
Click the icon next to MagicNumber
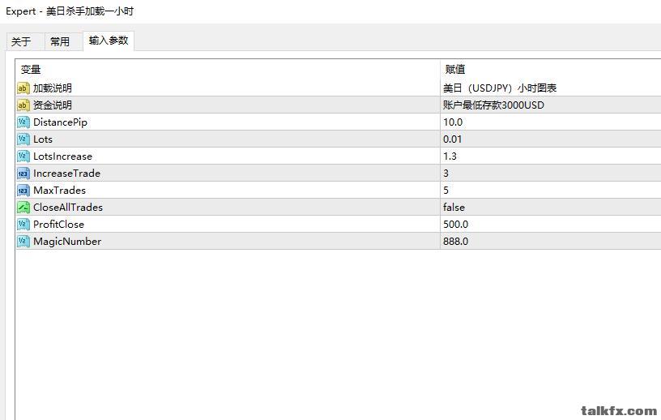click(x=23, y=241)
